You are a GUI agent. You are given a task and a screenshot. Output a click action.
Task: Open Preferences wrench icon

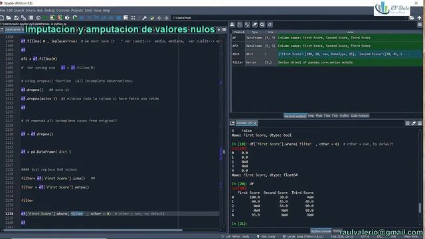145,18
